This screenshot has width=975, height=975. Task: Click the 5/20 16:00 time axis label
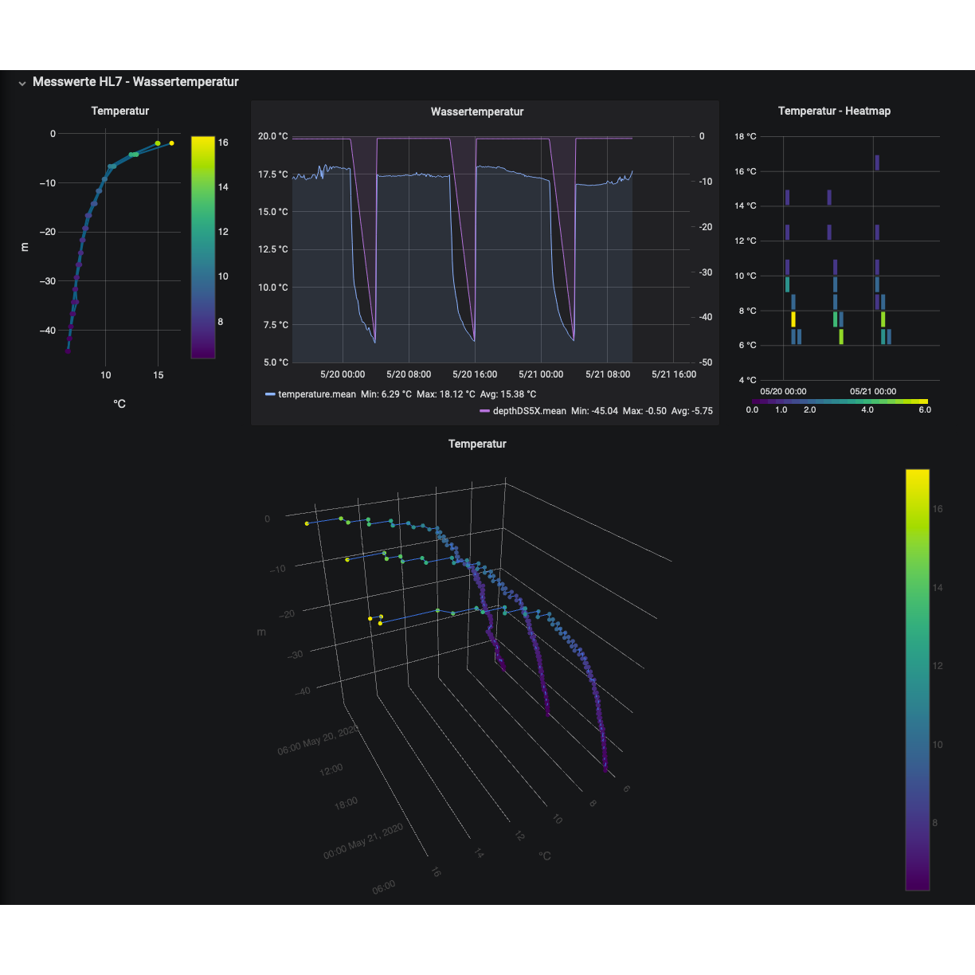coord(475,374)
